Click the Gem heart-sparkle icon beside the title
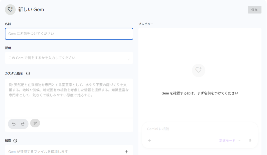 [10, 10]
